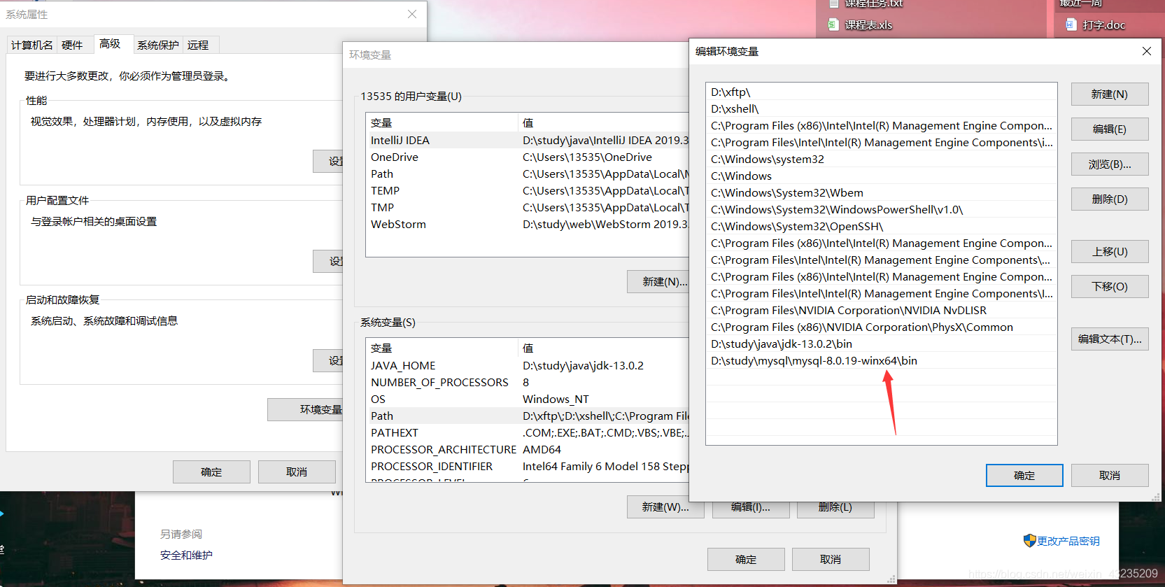Click the 变量 header in user variables
The image size is (1165, 587).
click(x=442, y=123)
